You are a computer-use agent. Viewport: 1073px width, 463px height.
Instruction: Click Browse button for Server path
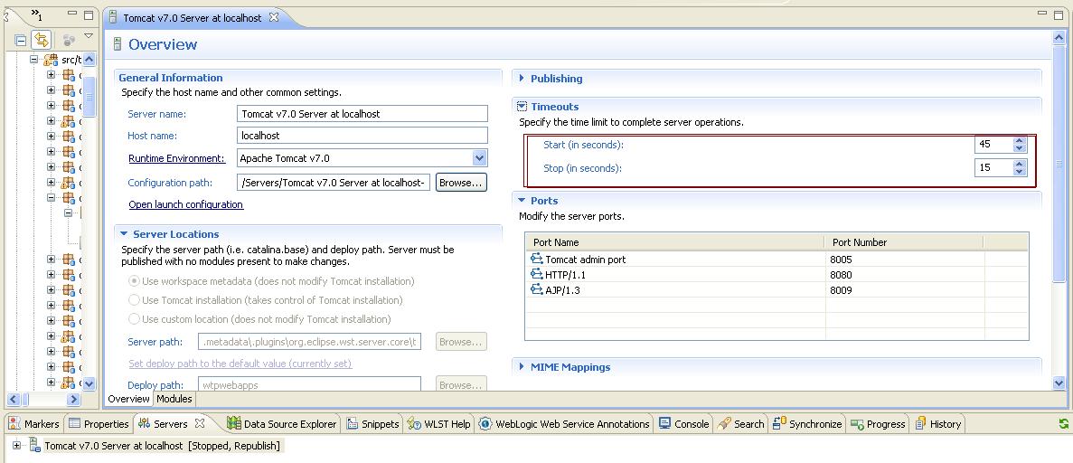(x=461, y=342)
